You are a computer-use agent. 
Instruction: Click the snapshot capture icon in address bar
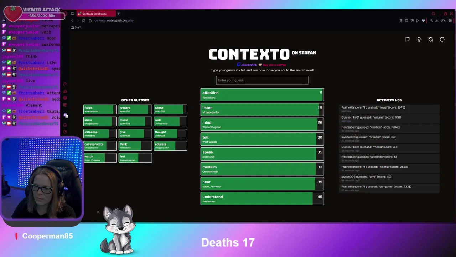coord(407,21)
